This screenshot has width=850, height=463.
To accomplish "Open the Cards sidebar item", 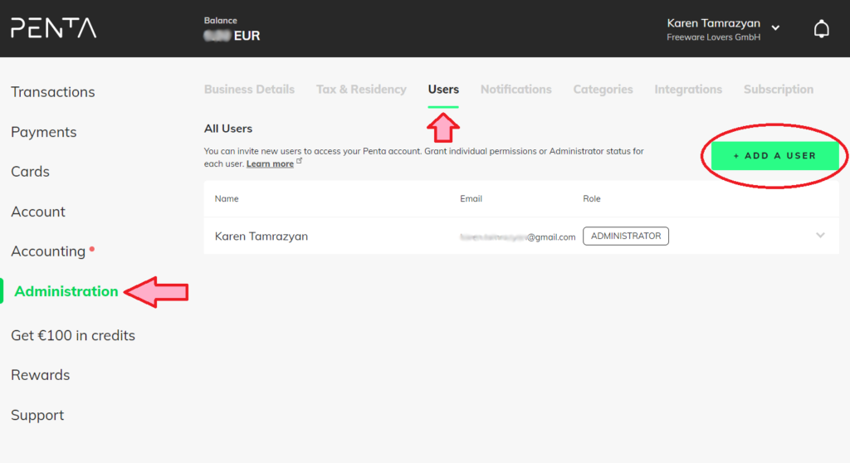I will 31,172.
